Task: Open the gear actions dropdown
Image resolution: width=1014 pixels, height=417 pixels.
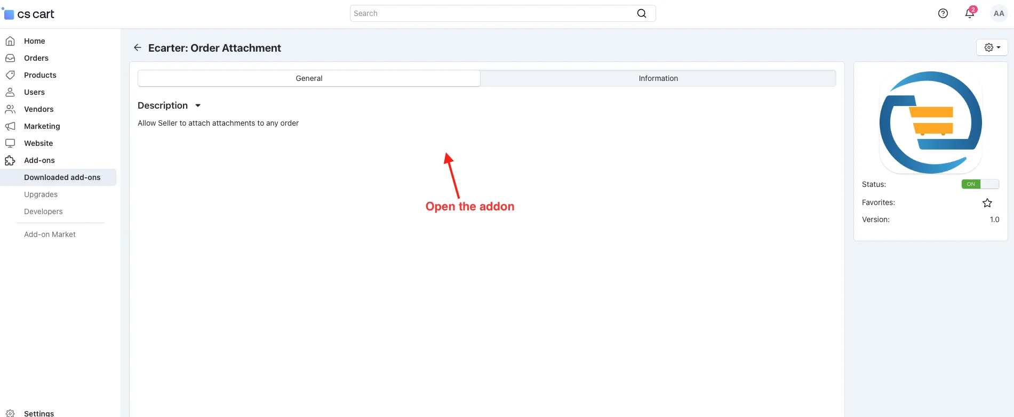Action: 992,47
